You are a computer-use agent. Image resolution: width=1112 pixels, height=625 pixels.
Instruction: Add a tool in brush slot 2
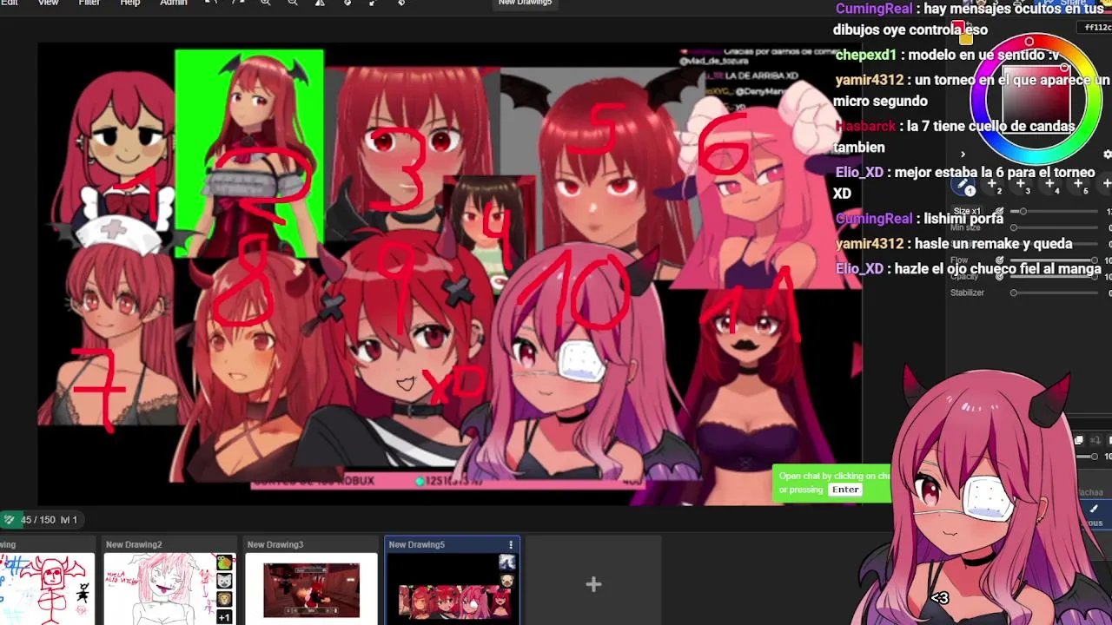point(992,185)
